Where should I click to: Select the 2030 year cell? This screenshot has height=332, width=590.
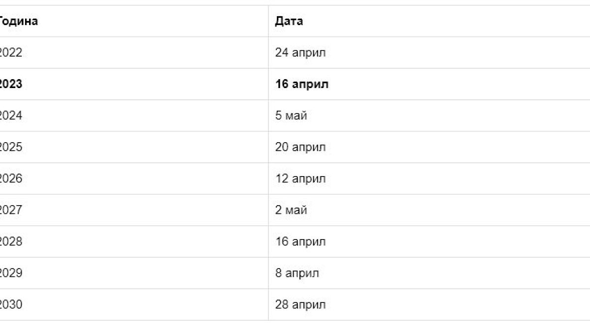click(11, 304)
